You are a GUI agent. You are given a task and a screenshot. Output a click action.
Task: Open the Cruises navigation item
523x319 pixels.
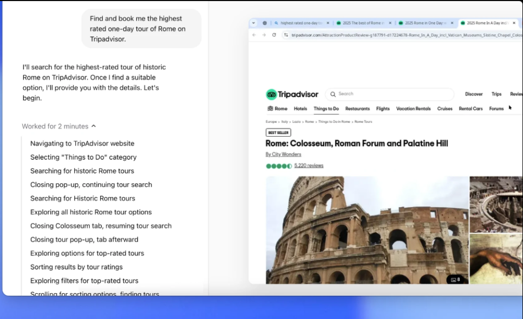pos(444,109)
